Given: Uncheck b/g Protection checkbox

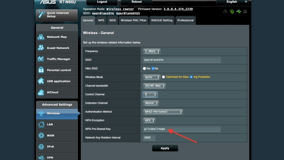Looking at the screenshot, I should 191,77.
